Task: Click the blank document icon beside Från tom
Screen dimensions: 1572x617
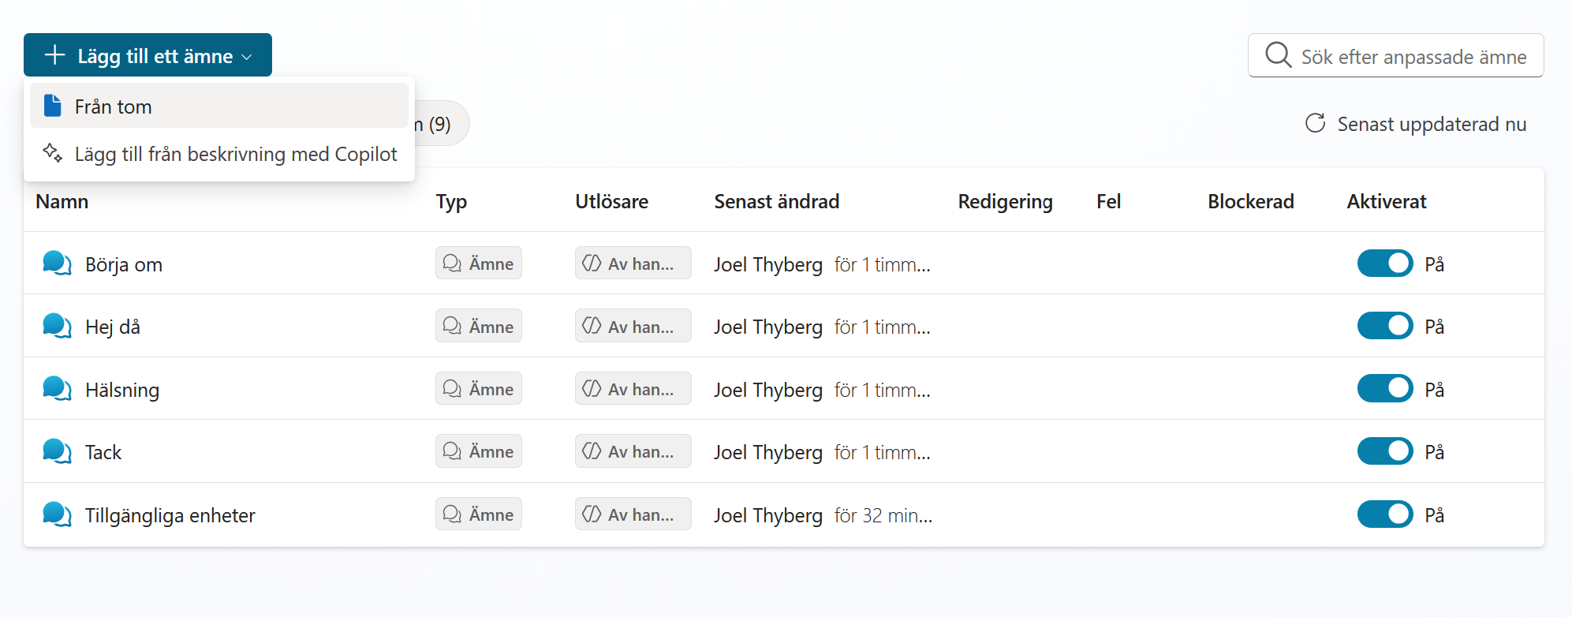Action: (53, 106)
